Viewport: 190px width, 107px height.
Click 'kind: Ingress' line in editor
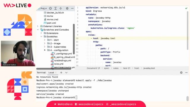[x=94, y=11]
